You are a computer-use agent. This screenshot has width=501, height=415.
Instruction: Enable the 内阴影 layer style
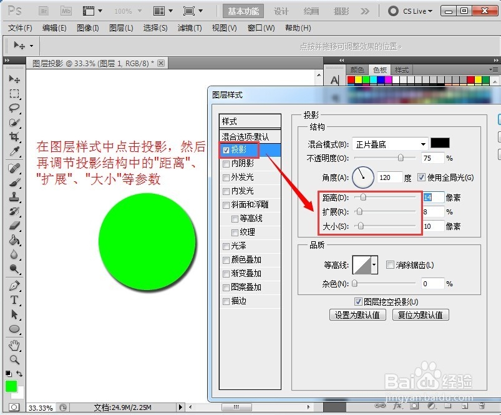click(226, 164)
